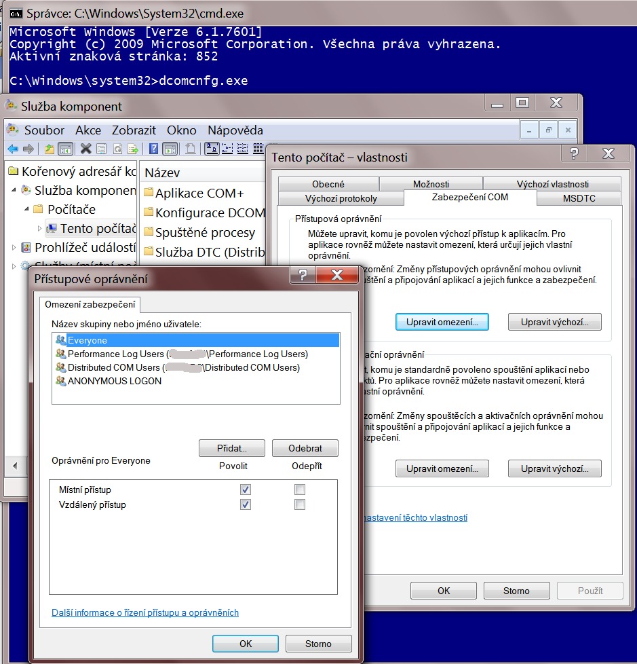Click the Aplikace COM+ folder icon
Image resolution: width=637 pixels, height=664 pixels.
[148, 192]
